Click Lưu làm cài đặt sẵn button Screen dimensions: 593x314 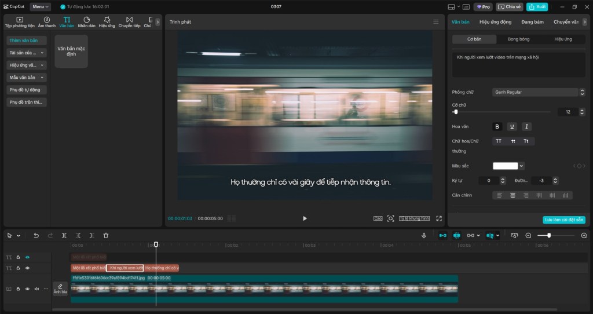[x=563, y=220]
